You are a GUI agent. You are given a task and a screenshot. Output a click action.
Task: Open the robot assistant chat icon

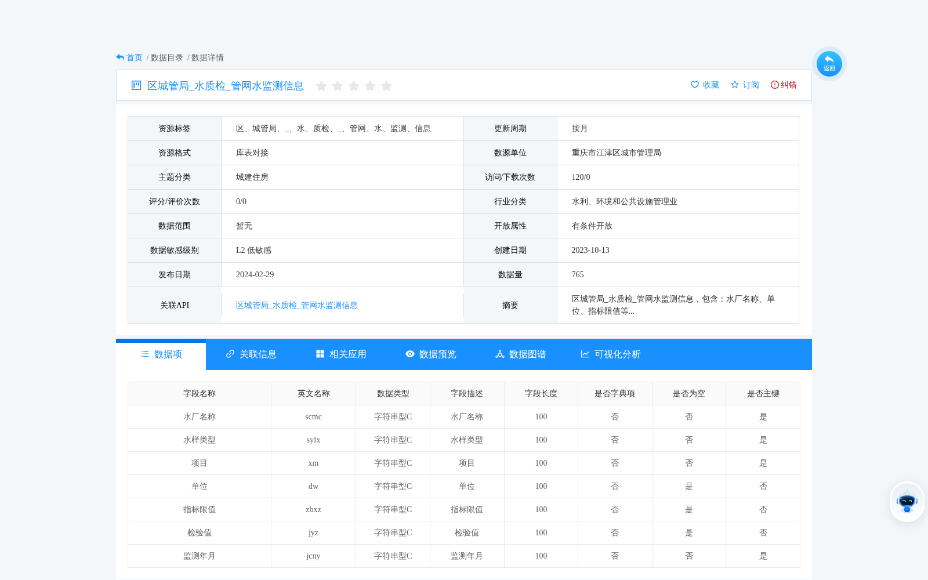[x=907, y=502]
